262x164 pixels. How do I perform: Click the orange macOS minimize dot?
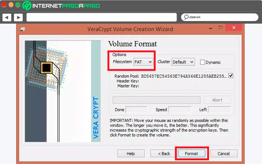(11, 5)
